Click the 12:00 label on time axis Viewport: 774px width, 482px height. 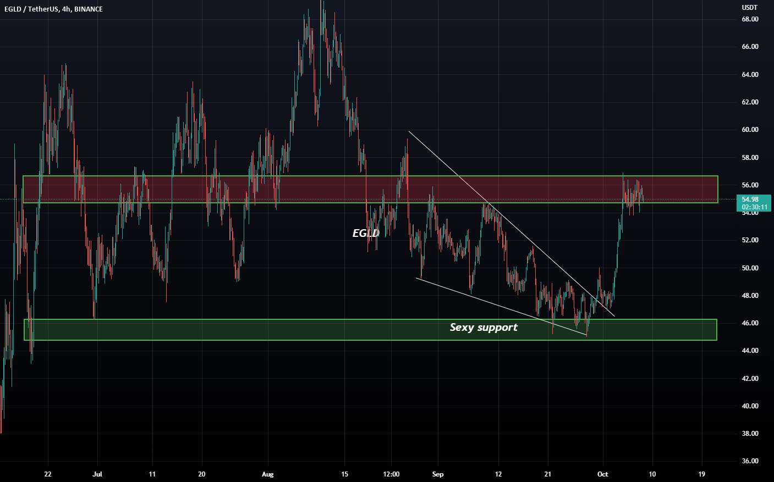tap(391, 474)
